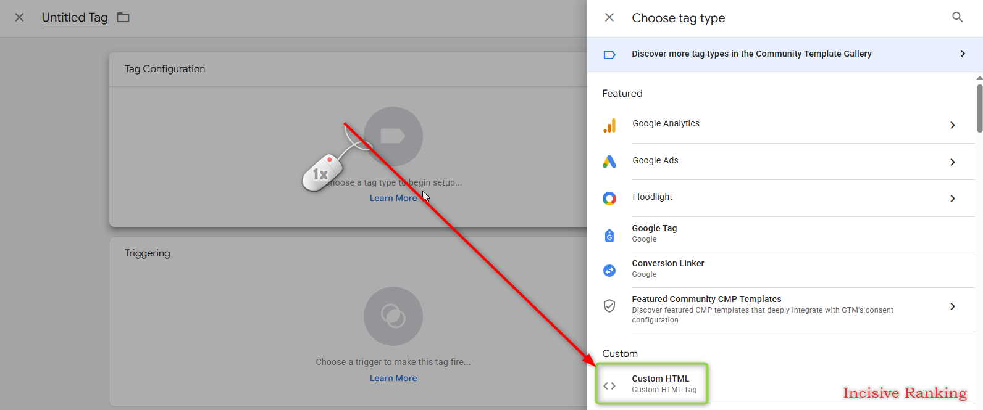Screen dimensions: 983x410
Task: Click Choose a trigger to make this tag fire
Action: (393, 362)
